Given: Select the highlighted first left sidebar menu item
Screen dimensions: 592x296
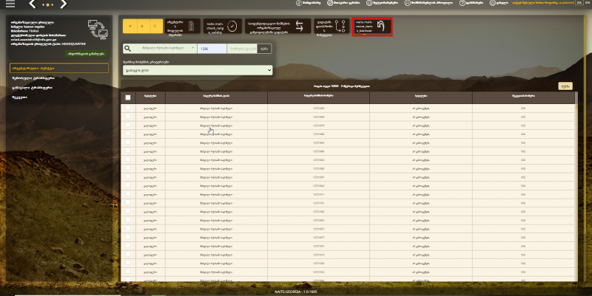Looking at the screenshot, I should point(59,68).
